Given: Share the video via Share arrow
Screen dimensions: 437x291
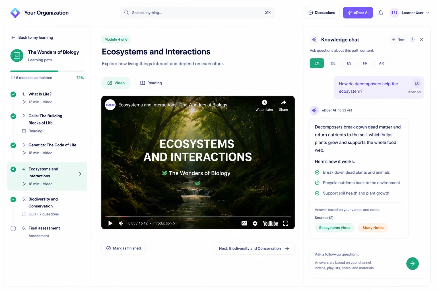Looking at the screenshot, I should click(x=283, y=103).
